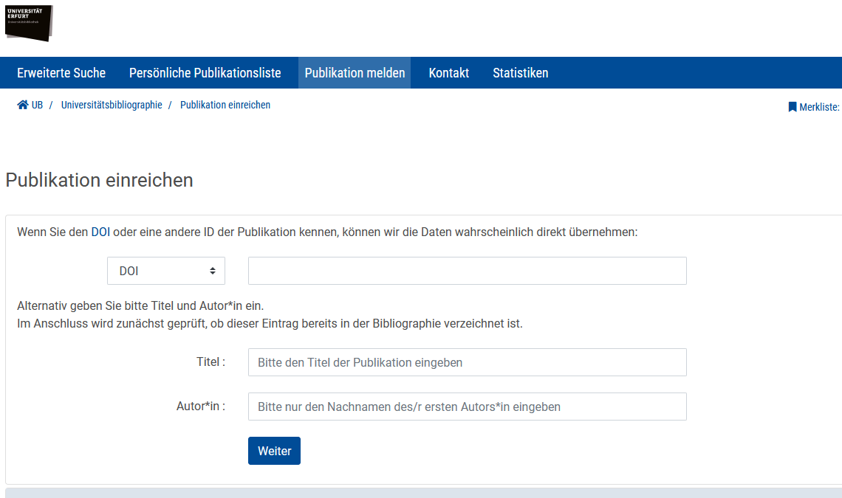Open the Statistiken menu item
The height and width of the screenshot is (498, 842).
click(520, 73)
